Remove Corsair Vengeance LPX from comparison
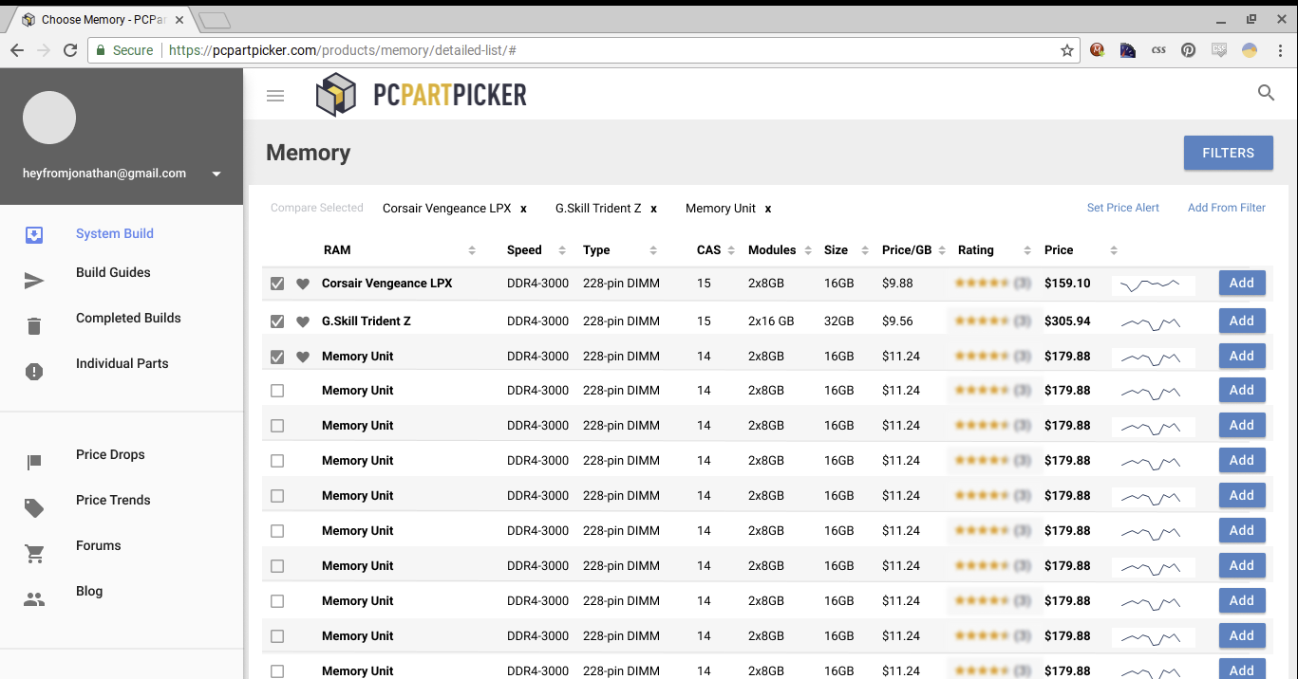This screenshot has height=679, width=1298. [x=523, y=209]
